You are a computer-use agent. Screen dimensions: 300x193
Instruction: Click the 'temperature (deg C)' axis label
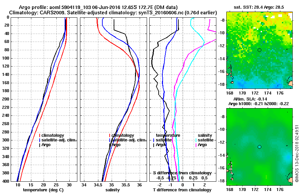click(43, 190)
